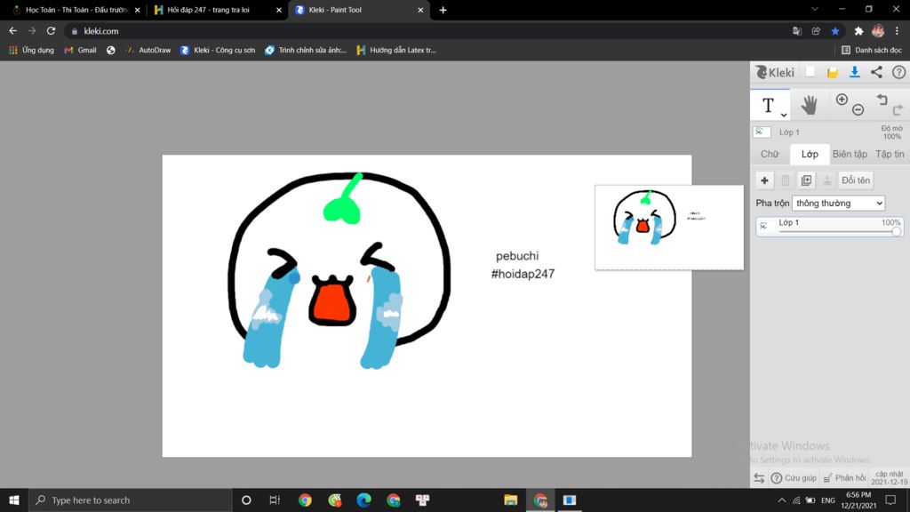Screen dimensions: 910x512
Task: Share the drawing with the share icon
Action: 876,72
